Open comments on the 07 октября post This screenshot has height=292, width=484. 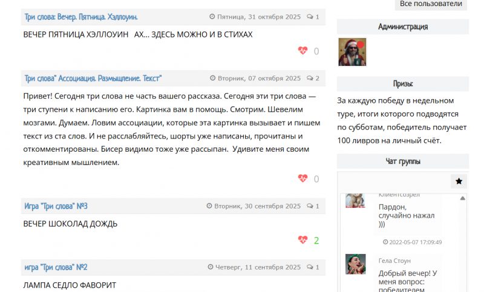coord(313,79)
